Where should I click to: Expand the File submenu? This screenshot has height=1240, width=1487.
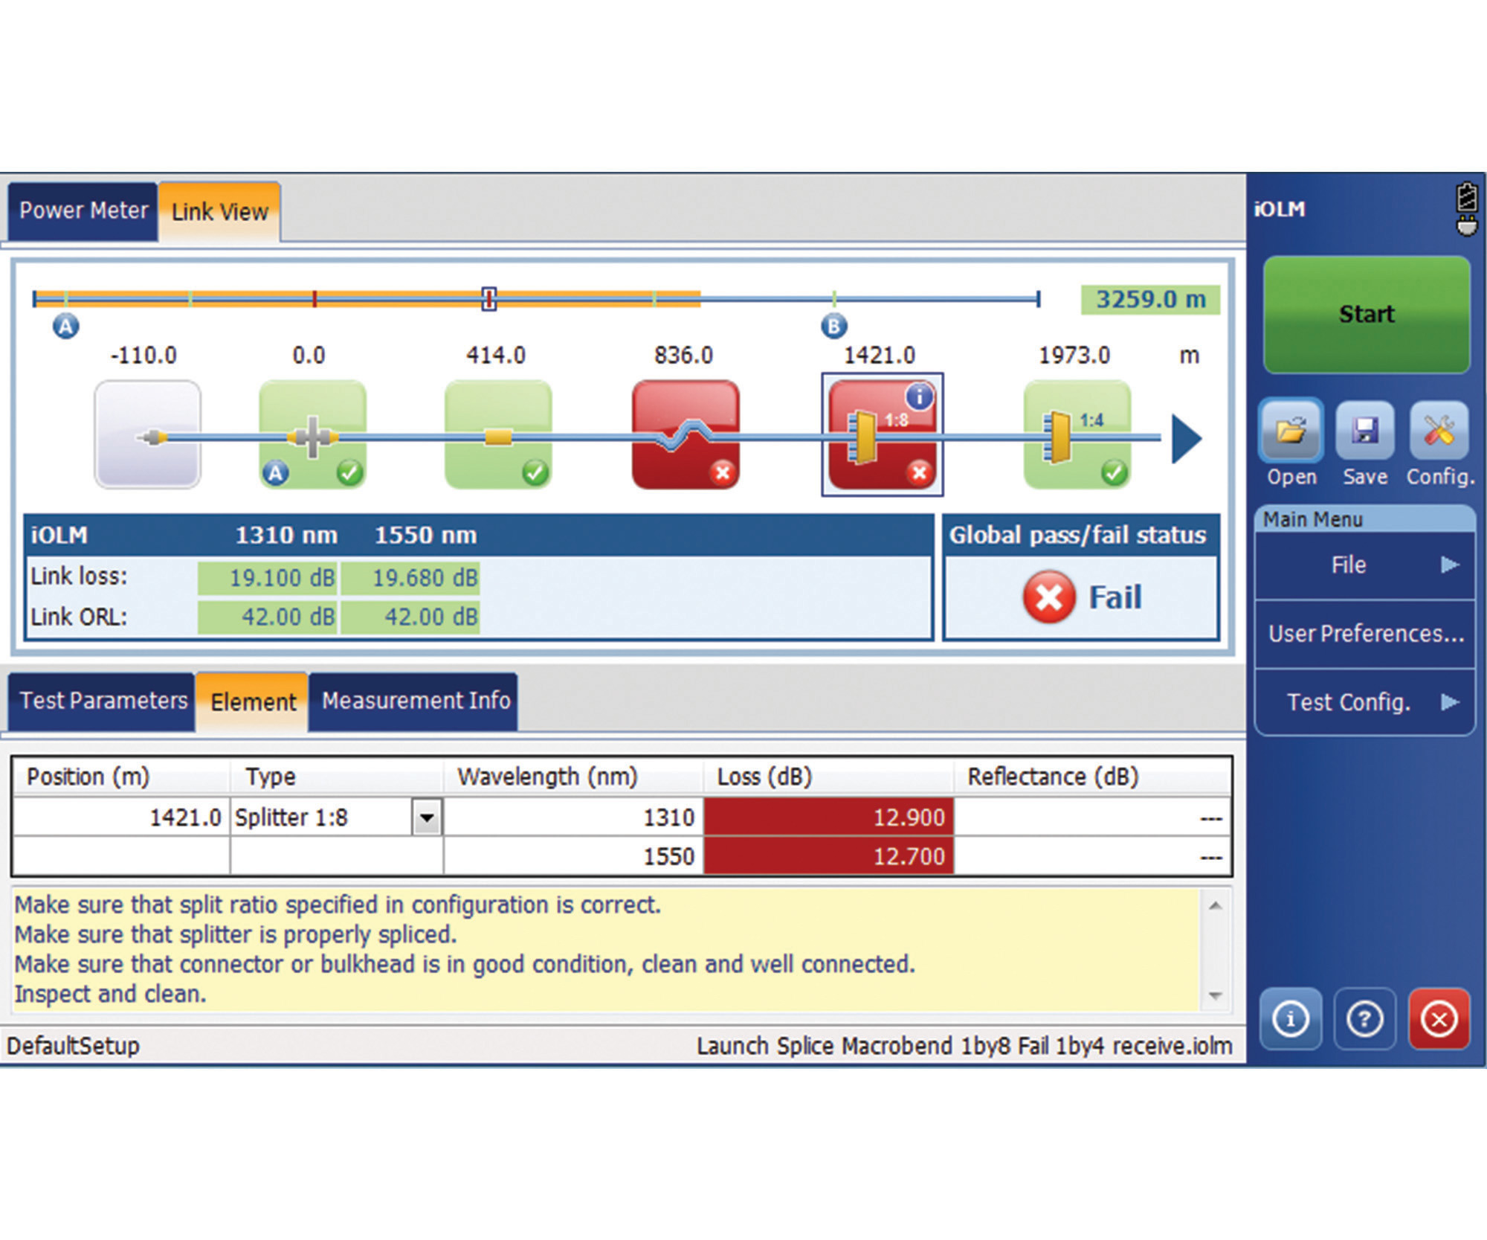(1364, 565)
